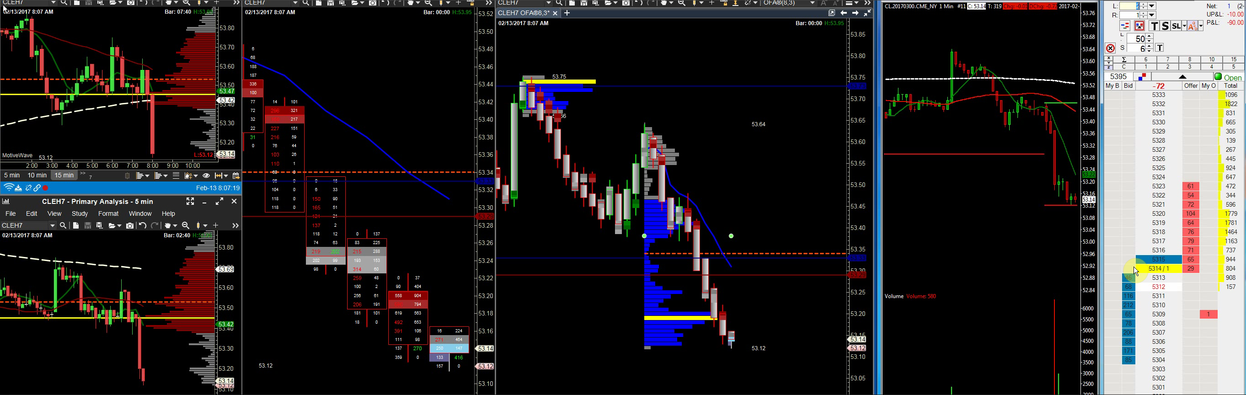
Task: Toggle the faded bar spacing icon in chart bar
Action: [128, 176]
